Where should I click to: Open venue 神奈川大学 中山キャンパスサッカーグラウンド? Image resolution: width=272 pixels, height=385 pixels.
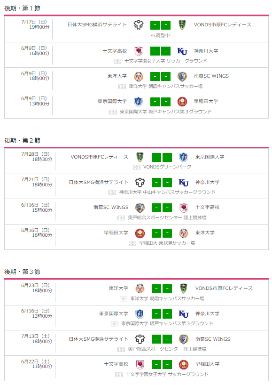(x=167, y=192)
